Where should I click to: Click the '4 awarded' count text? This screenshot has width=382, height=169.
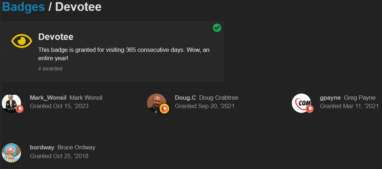(x=50, y=69)
